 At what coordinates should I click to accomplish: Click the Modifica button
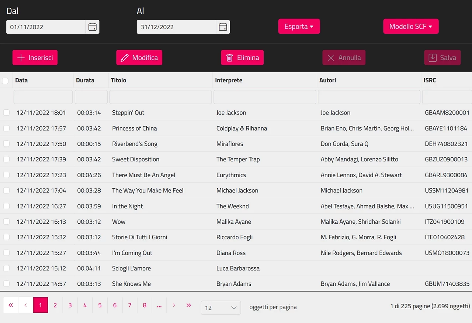coord(139,58)
